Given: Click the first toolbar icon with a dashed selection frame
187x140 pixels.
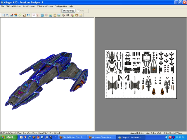Looking at the screenshot, I should point(4,15).
